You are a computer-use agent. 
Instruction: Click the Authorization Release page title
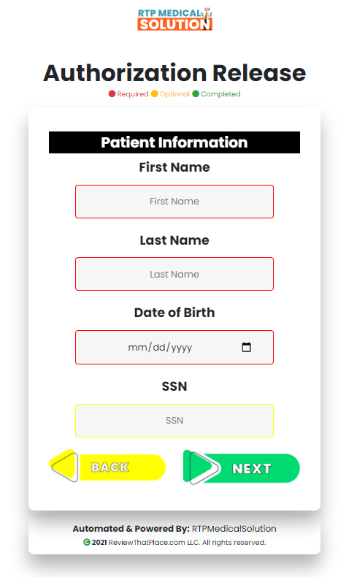[x=174, y=73]
